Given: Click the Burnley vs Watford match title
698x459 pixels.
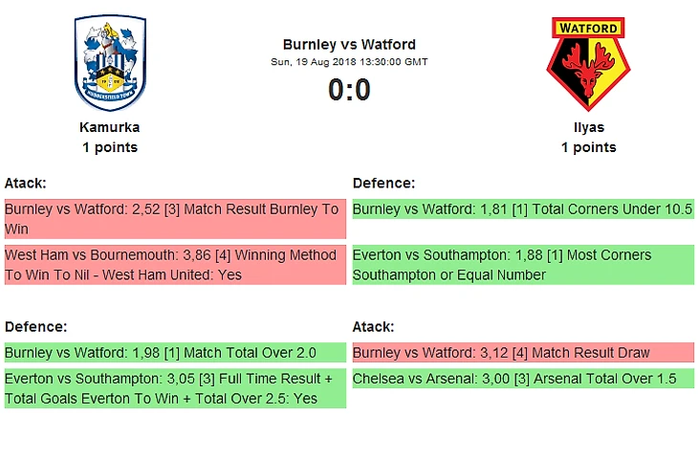Looking at the screenshot, I should (349, 45).
